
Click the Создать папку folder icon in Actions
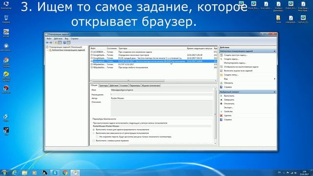point(221,75)
